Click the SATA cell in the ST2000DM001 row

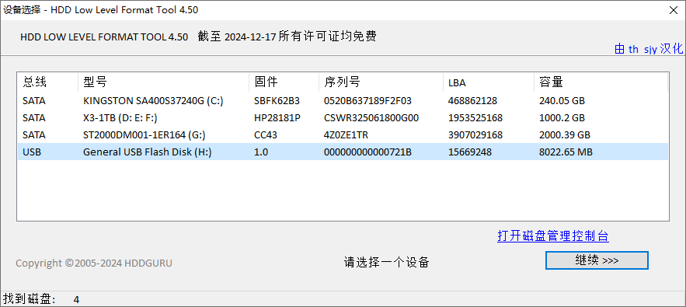tap(33, 135)
